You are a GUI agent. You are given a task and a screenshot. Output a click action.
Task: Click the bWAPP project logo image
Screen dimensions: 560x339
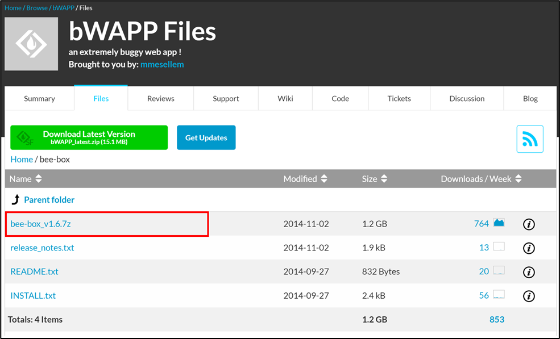point(31,44)
